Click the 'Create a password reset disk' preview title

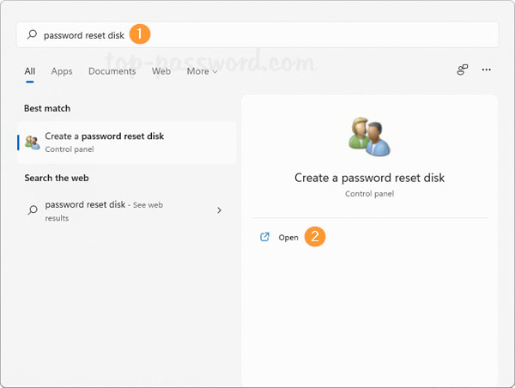tap(369, 178)
